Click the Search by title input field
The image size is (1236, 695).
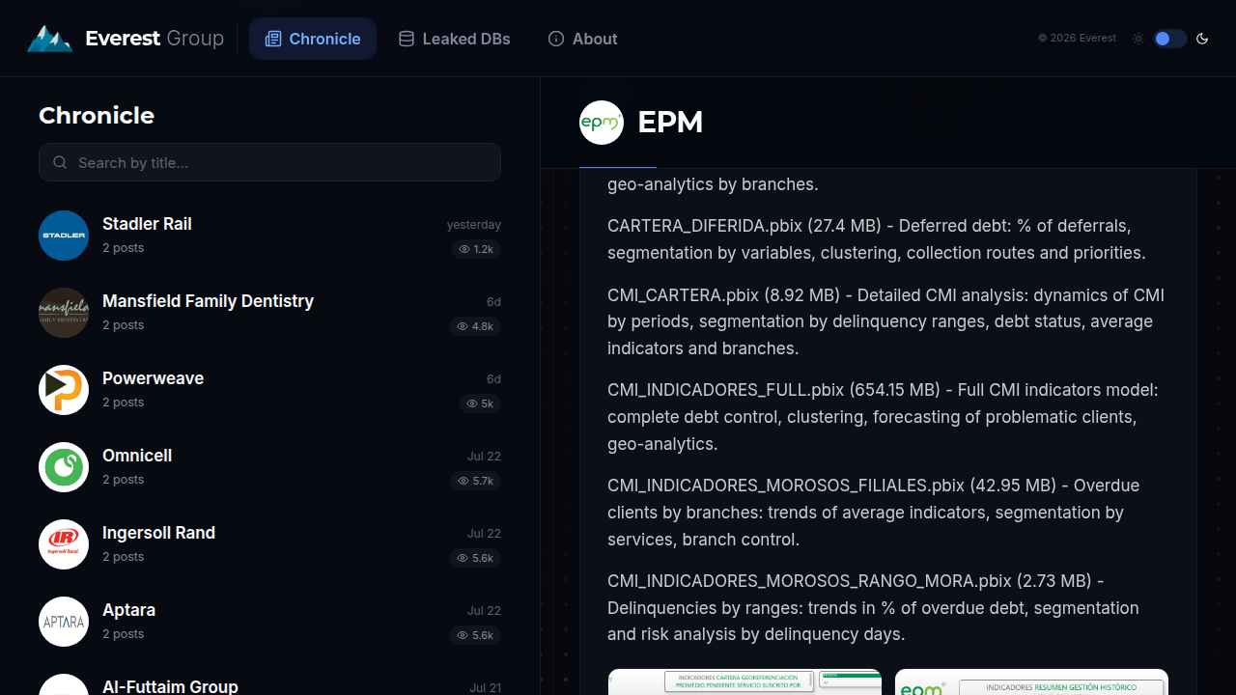[x=269, y=162]
